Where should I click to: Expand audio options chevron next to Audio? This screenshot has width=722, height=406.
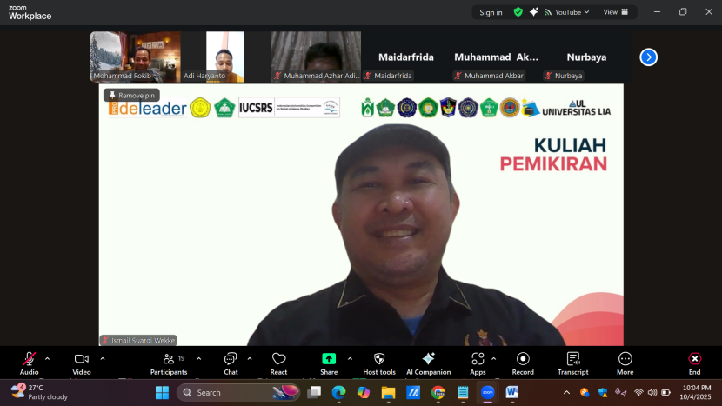(47, 358)
